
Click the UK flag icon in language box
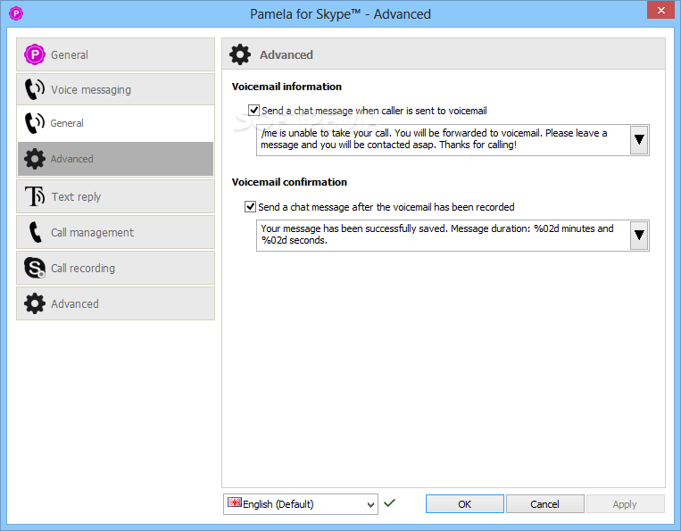(x=235, y=502)
